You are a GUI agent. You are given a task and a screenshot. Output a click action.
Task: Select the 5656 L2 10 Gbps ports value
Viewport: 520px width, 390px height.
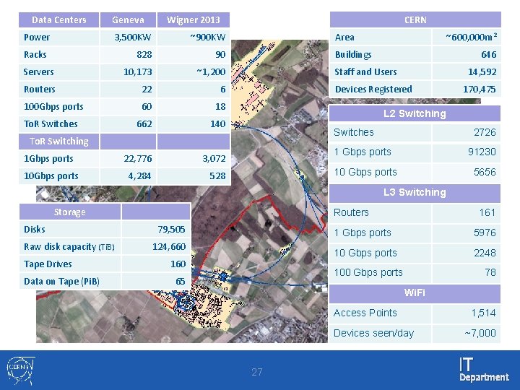click(485, 172)
